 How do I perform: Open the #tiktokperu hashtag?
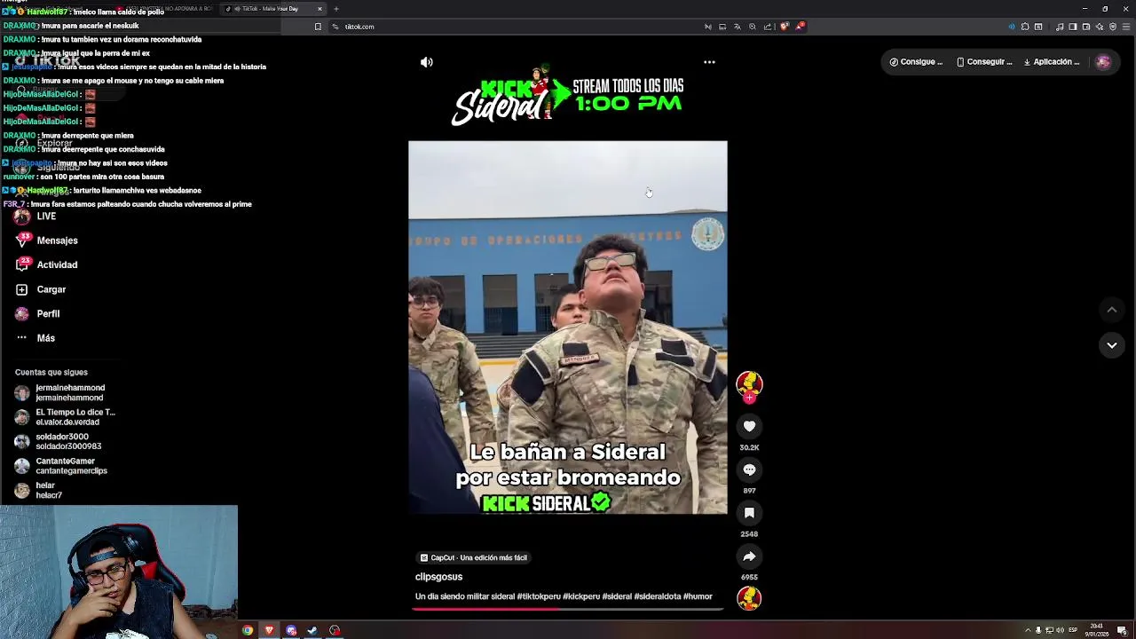tap(539, 596)
